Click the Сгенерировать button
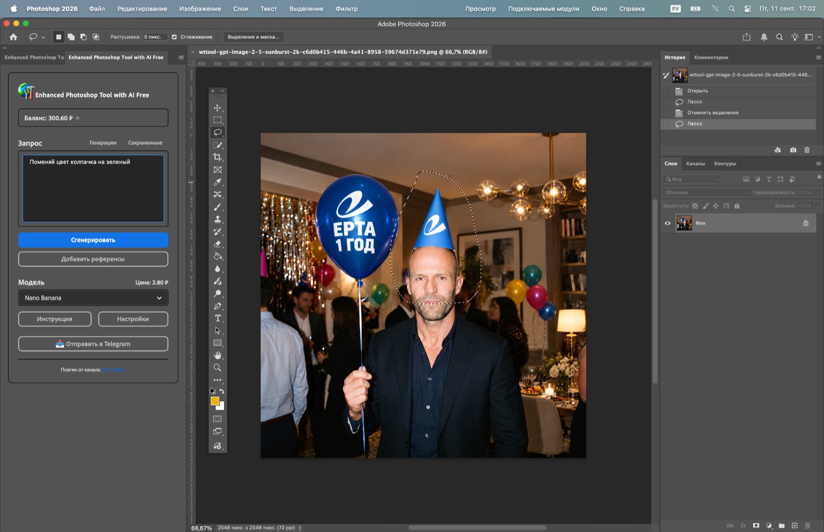 [x=93, y=240]
